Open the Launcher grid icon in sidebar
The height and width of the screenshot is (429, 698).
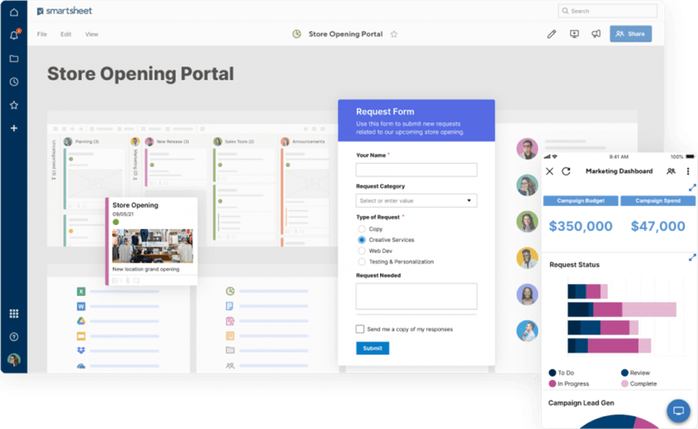click(x=14, y=314)
